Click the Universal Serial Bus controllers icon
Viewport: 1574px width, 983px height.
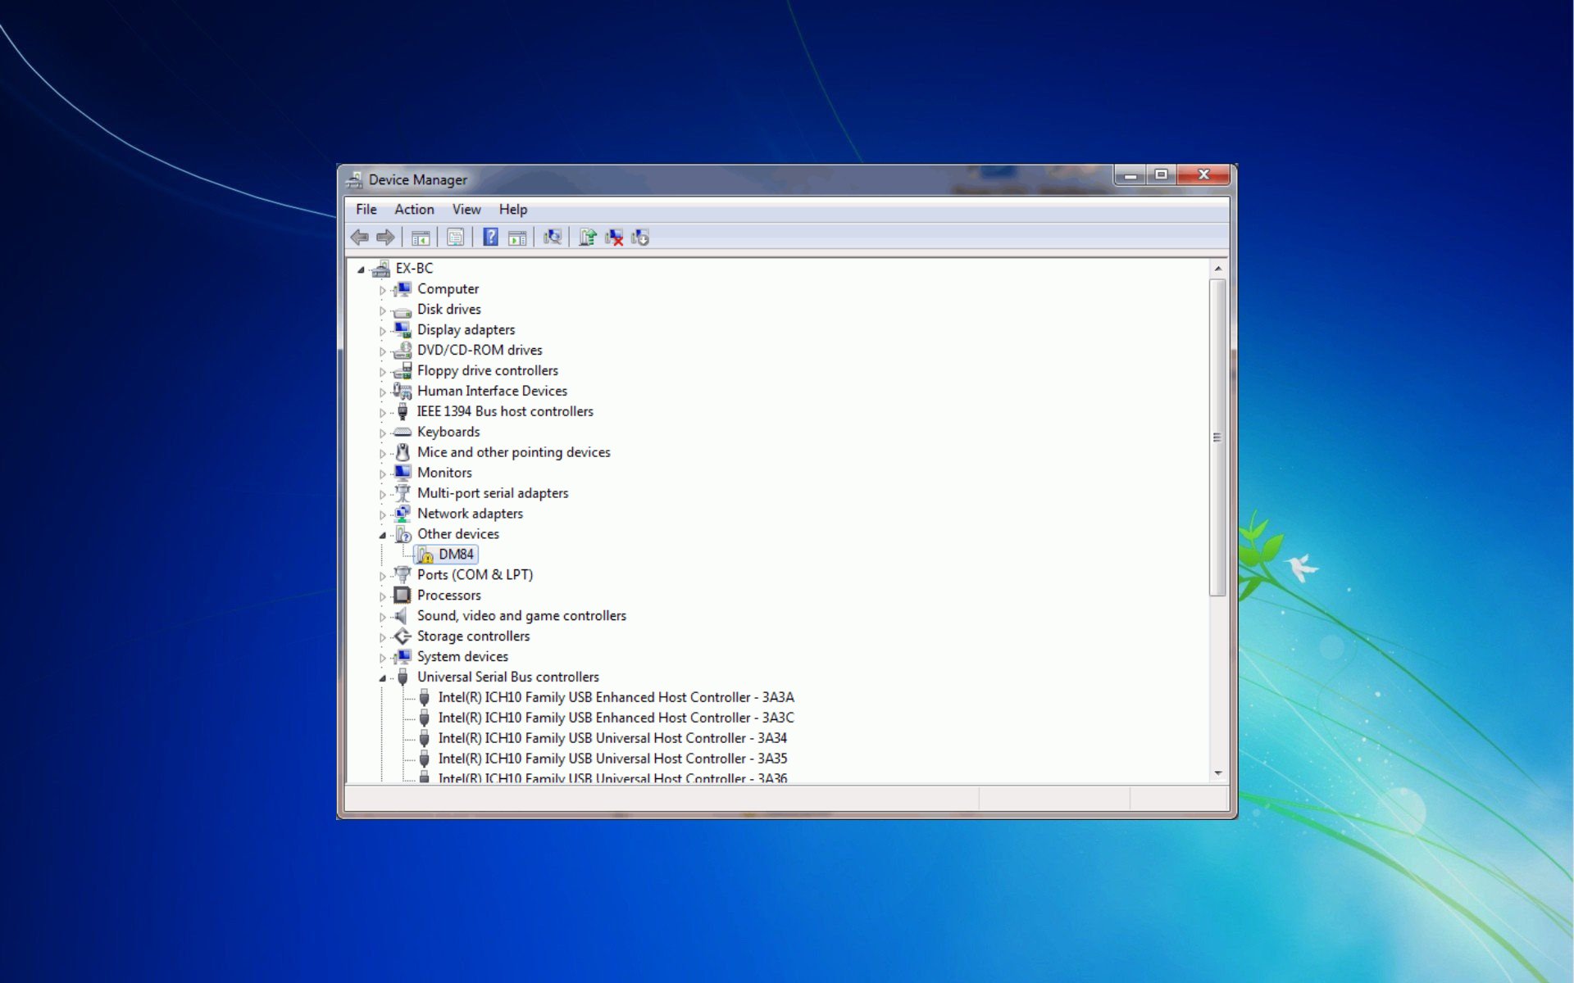[403, 677]
